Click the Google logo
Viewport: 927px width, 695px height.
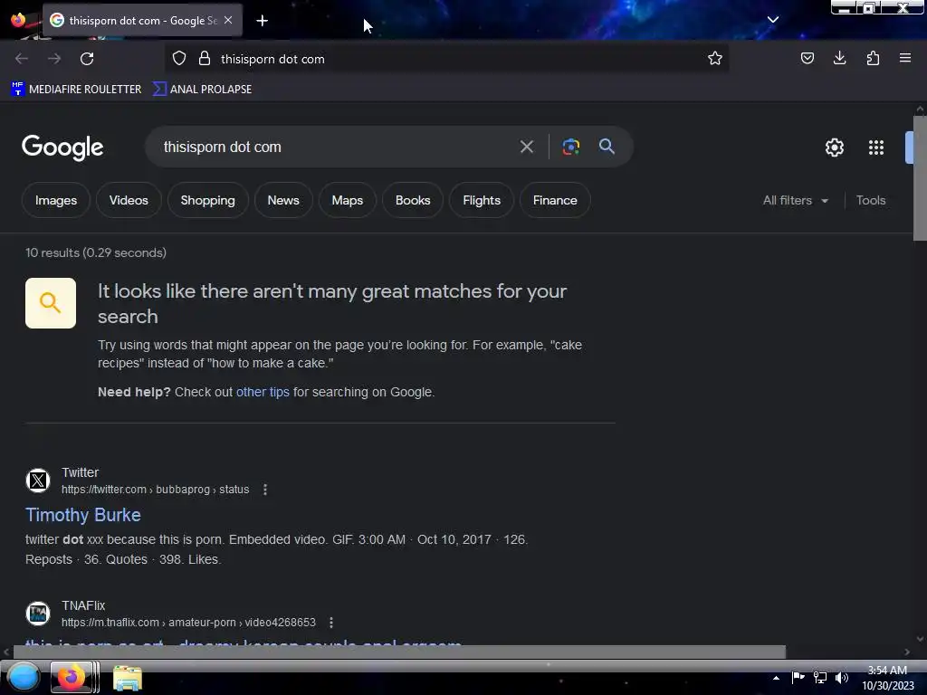62,148
